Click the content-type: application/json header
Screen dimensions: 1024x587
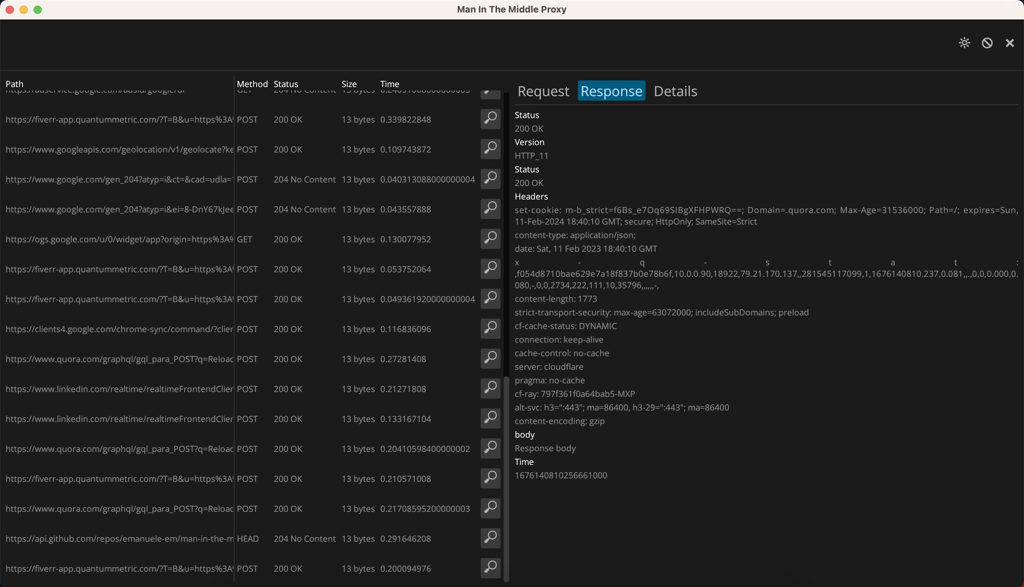coord(575,235)
